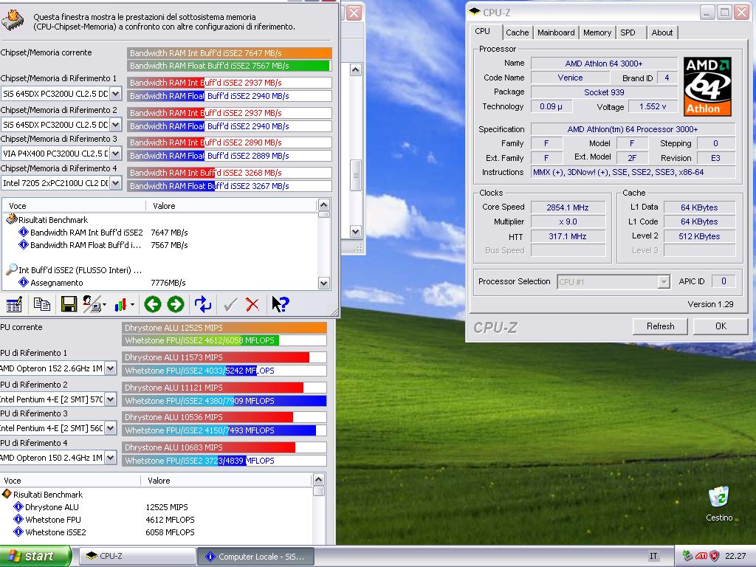The image size is (756, 567).
Task: Open the AMD Opteron 150 reference dropdown
Action: [111, 458]
